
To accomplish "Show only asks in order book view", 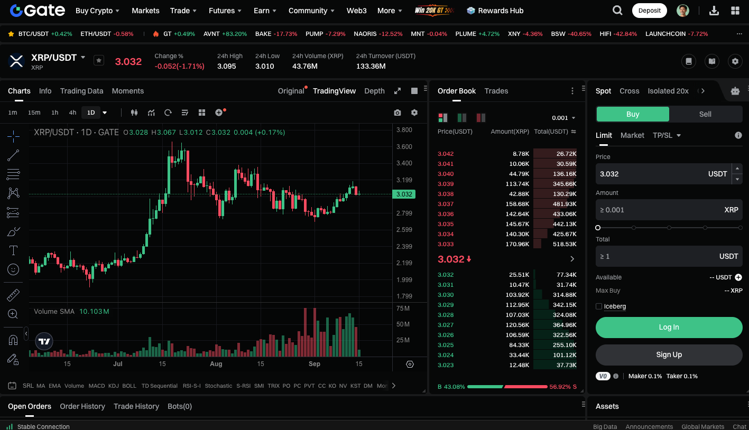I will (481, 118).
